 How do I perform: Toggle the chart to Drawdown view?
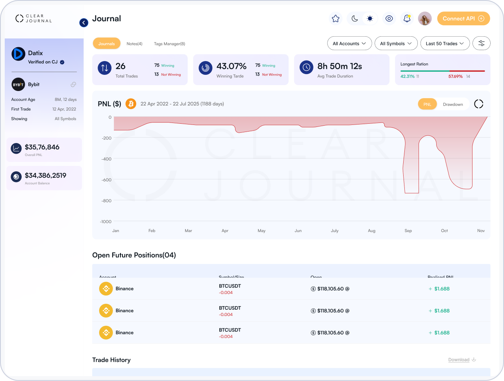tap(453, 104)
